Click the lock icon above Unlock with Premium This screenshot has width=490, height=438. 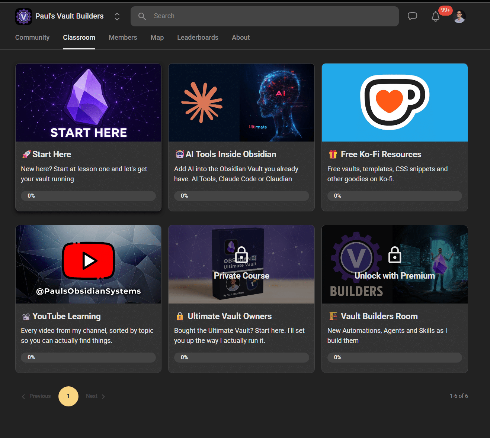tap(395, 255)
